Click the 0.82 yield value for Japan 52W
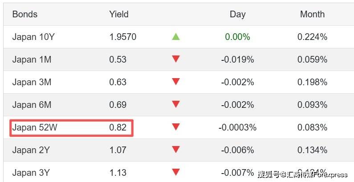The width and height of the screenshot is (354, 182). click(118, 127)
